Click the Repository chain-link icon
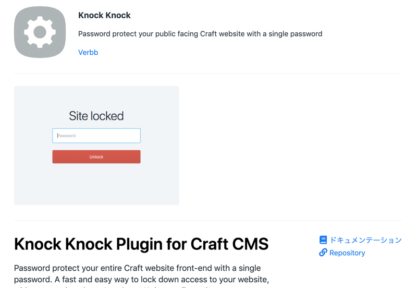 point(323,253)
